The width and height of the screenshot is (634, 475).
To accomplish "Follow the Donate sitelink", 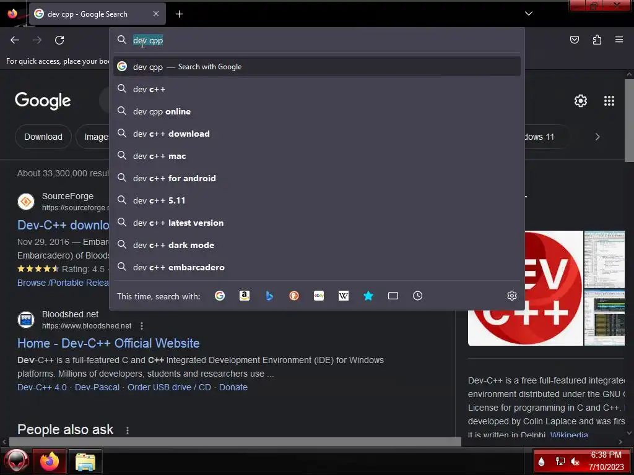I will 233,387.
